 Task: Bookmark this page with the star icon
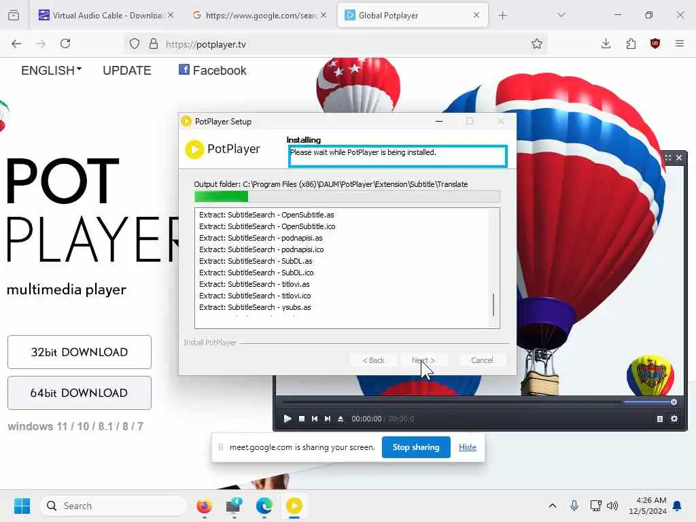(x=537, y=43)
